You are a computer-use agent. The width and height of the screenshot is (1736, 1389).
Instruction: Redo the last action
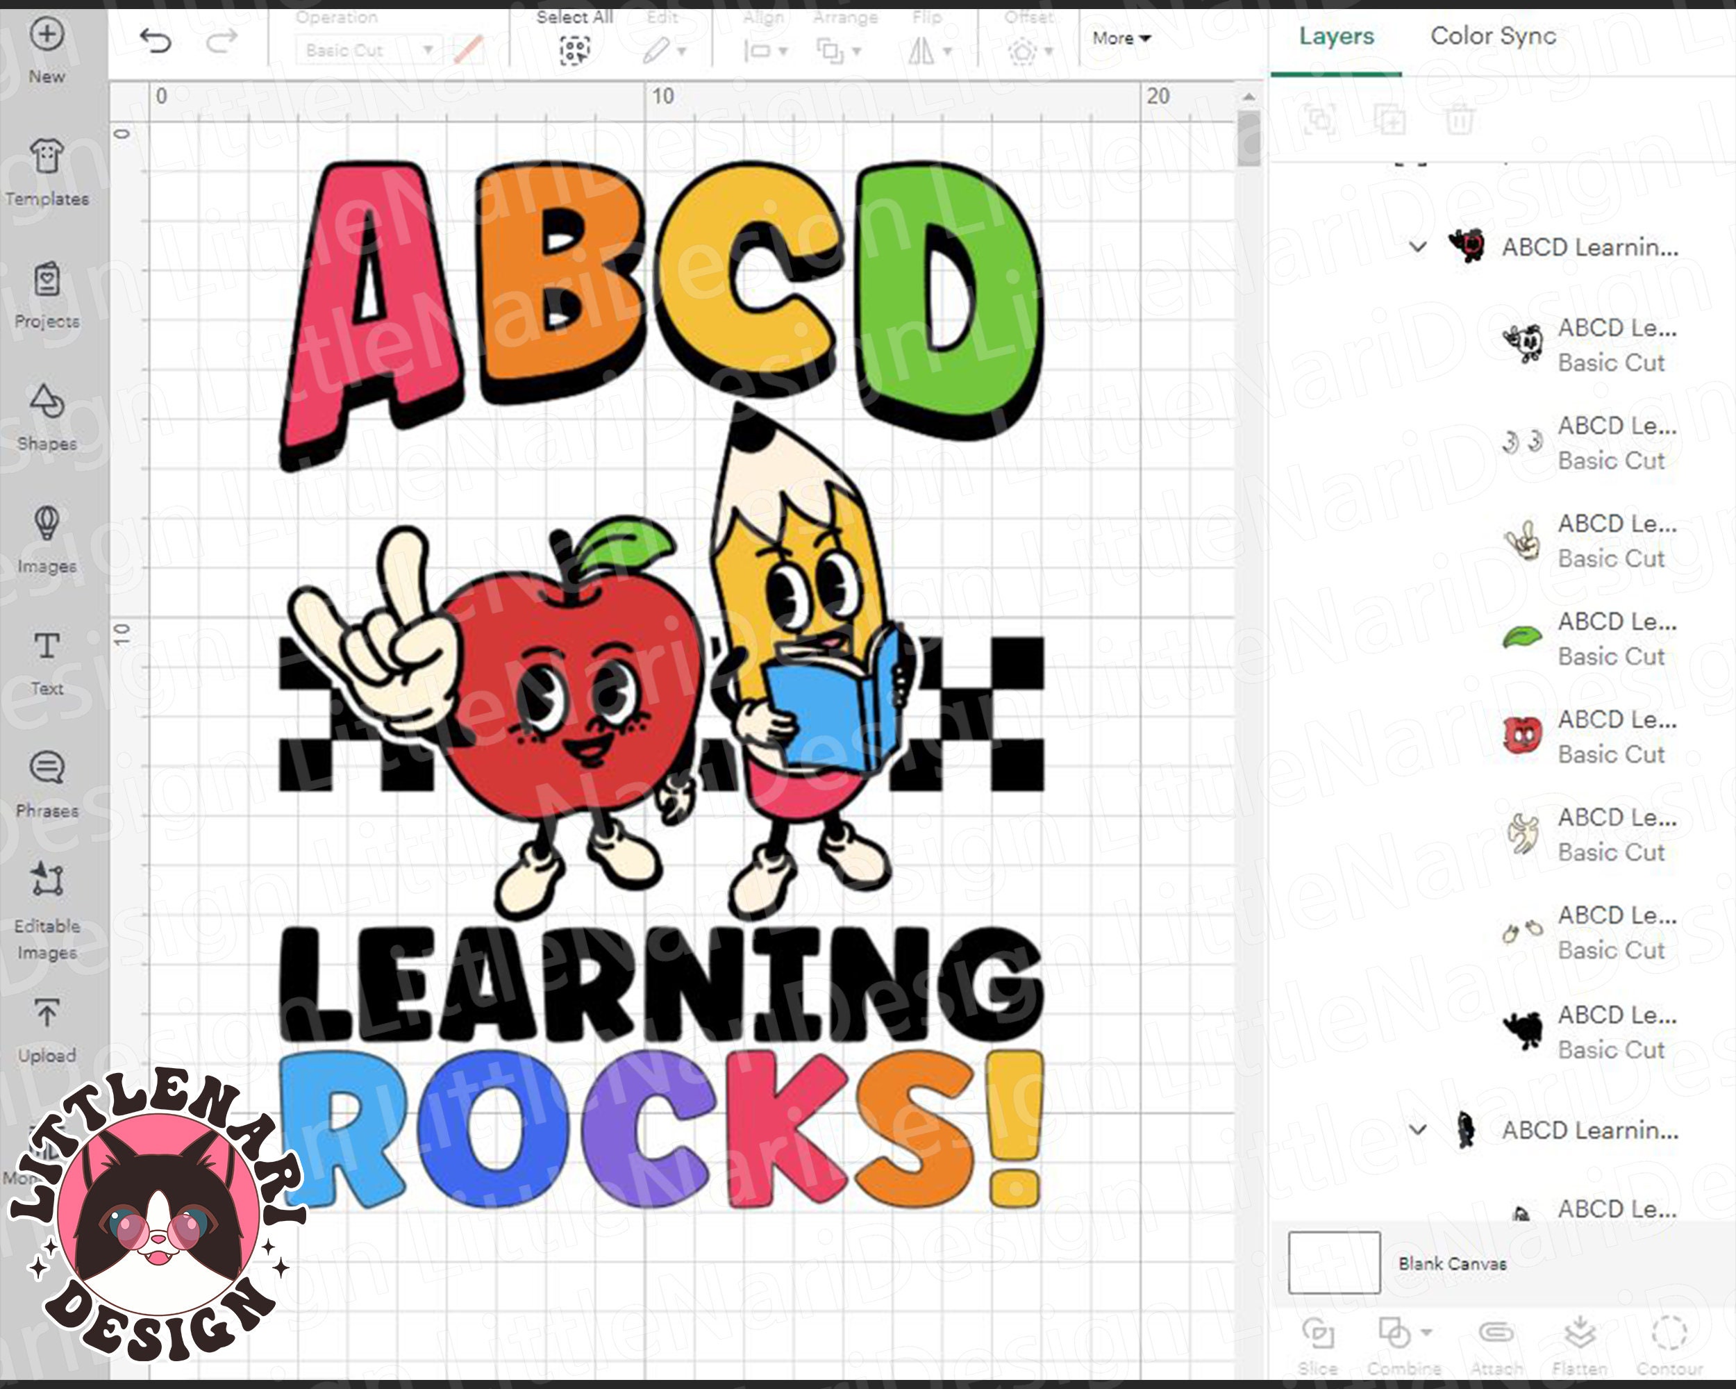(222, 40)
